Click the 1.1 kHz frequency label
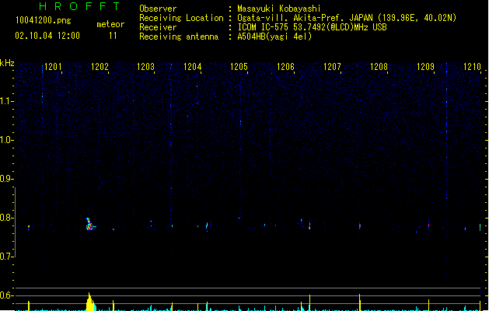The height and width of the screenshot is (311, 489). pos(6,101)
